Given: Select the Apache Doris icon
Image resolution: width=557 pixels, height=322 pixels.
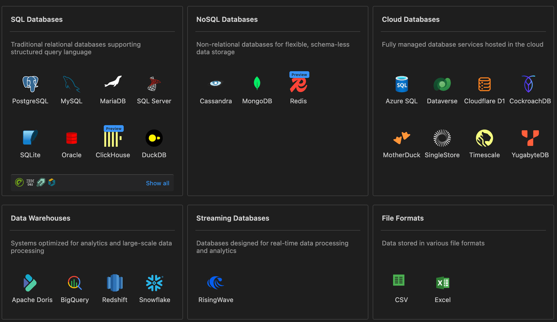Looking at the screenshot, I should [x=30, y=283].
